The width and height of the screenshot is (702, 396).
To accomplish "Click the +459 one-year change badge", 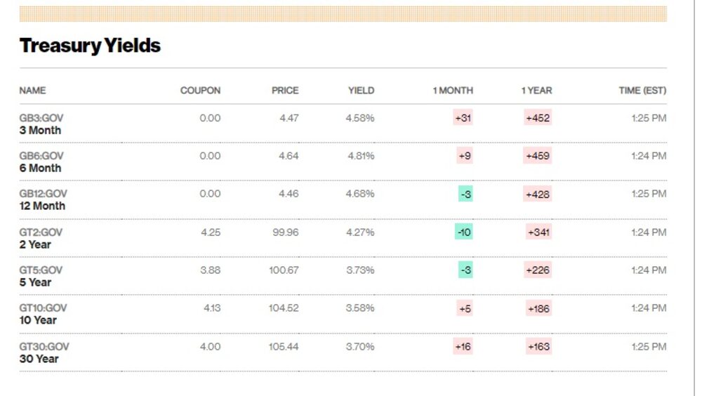I will pos(538,156).
